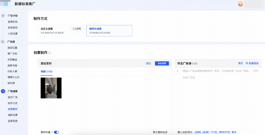Toggle the 素材挖掘 switch
Screen dimensions: 265x135
click(56, 132)
